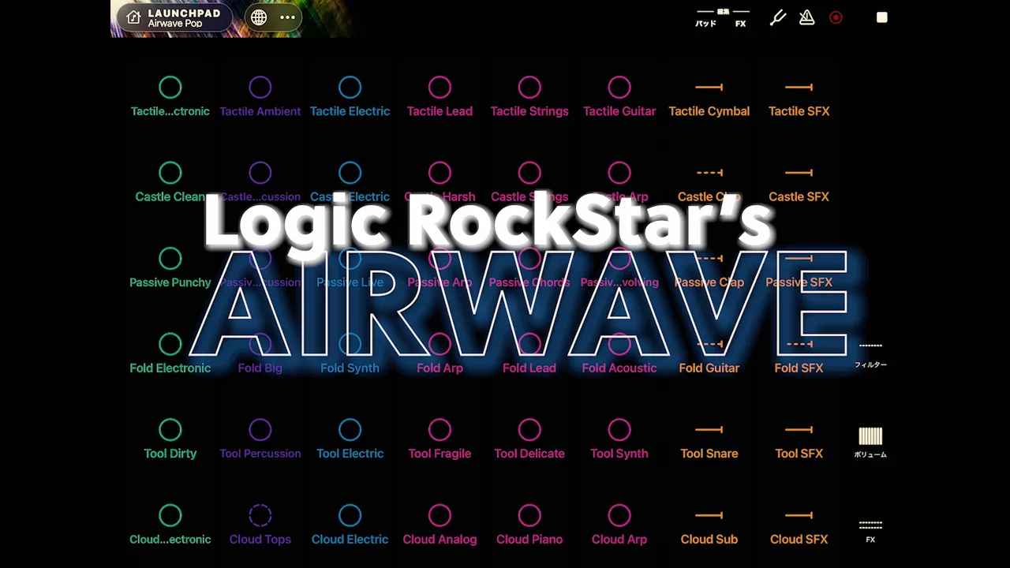Start recording with the red record button
This screenshot has width=1010, height=568.
pos(836,17)
